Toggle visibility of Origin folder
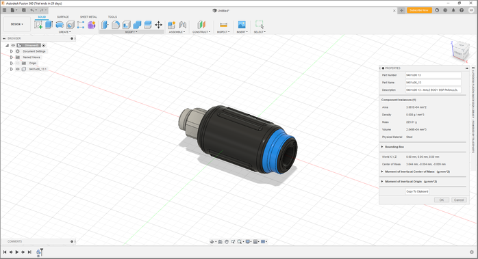 (18, 63)
